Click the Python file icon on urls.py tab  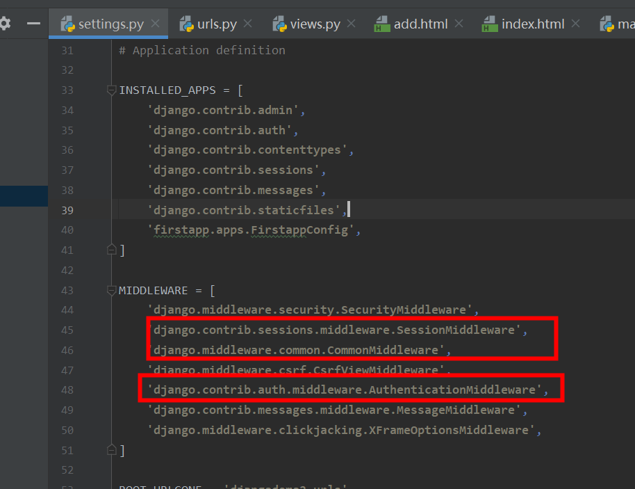click(x=187, y=24)
